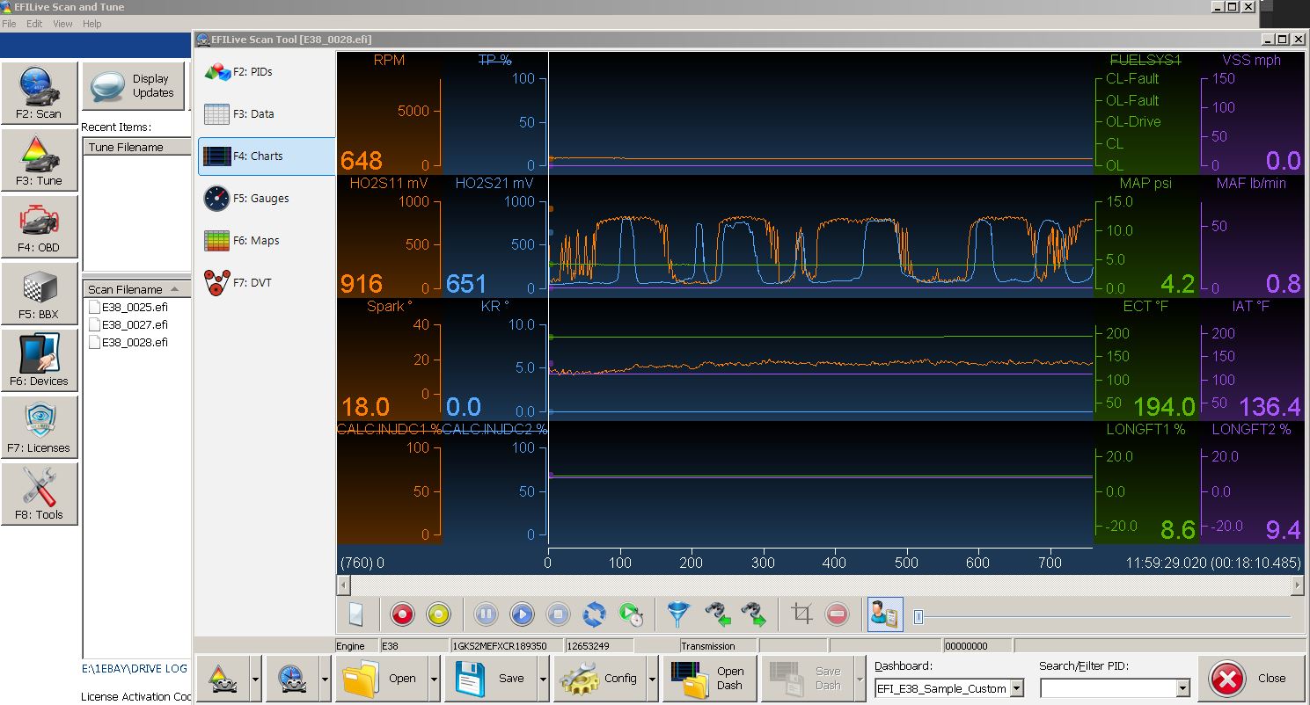Click binoculars find next icon
This screenshot has width=1310, height=705.
(x=755, y=614)
